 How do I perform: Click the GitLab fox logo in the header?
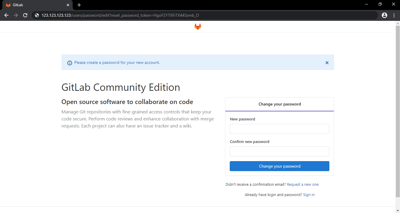point(198,27)
